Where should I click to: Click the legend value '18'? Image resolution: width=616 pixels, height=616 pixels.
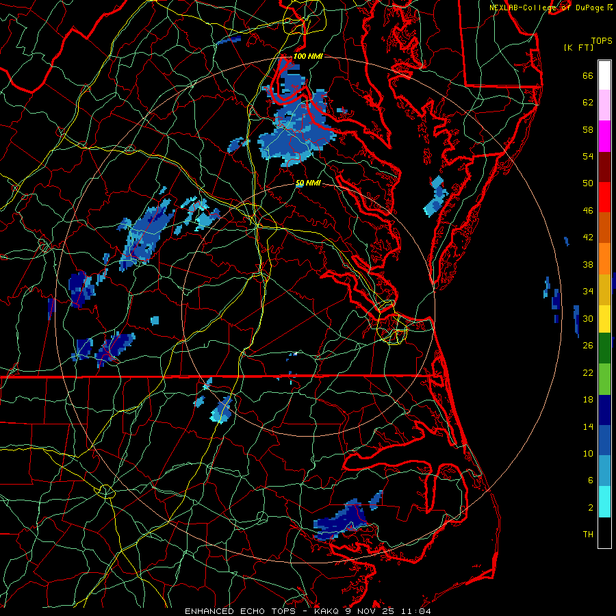[x=588, y=400]
